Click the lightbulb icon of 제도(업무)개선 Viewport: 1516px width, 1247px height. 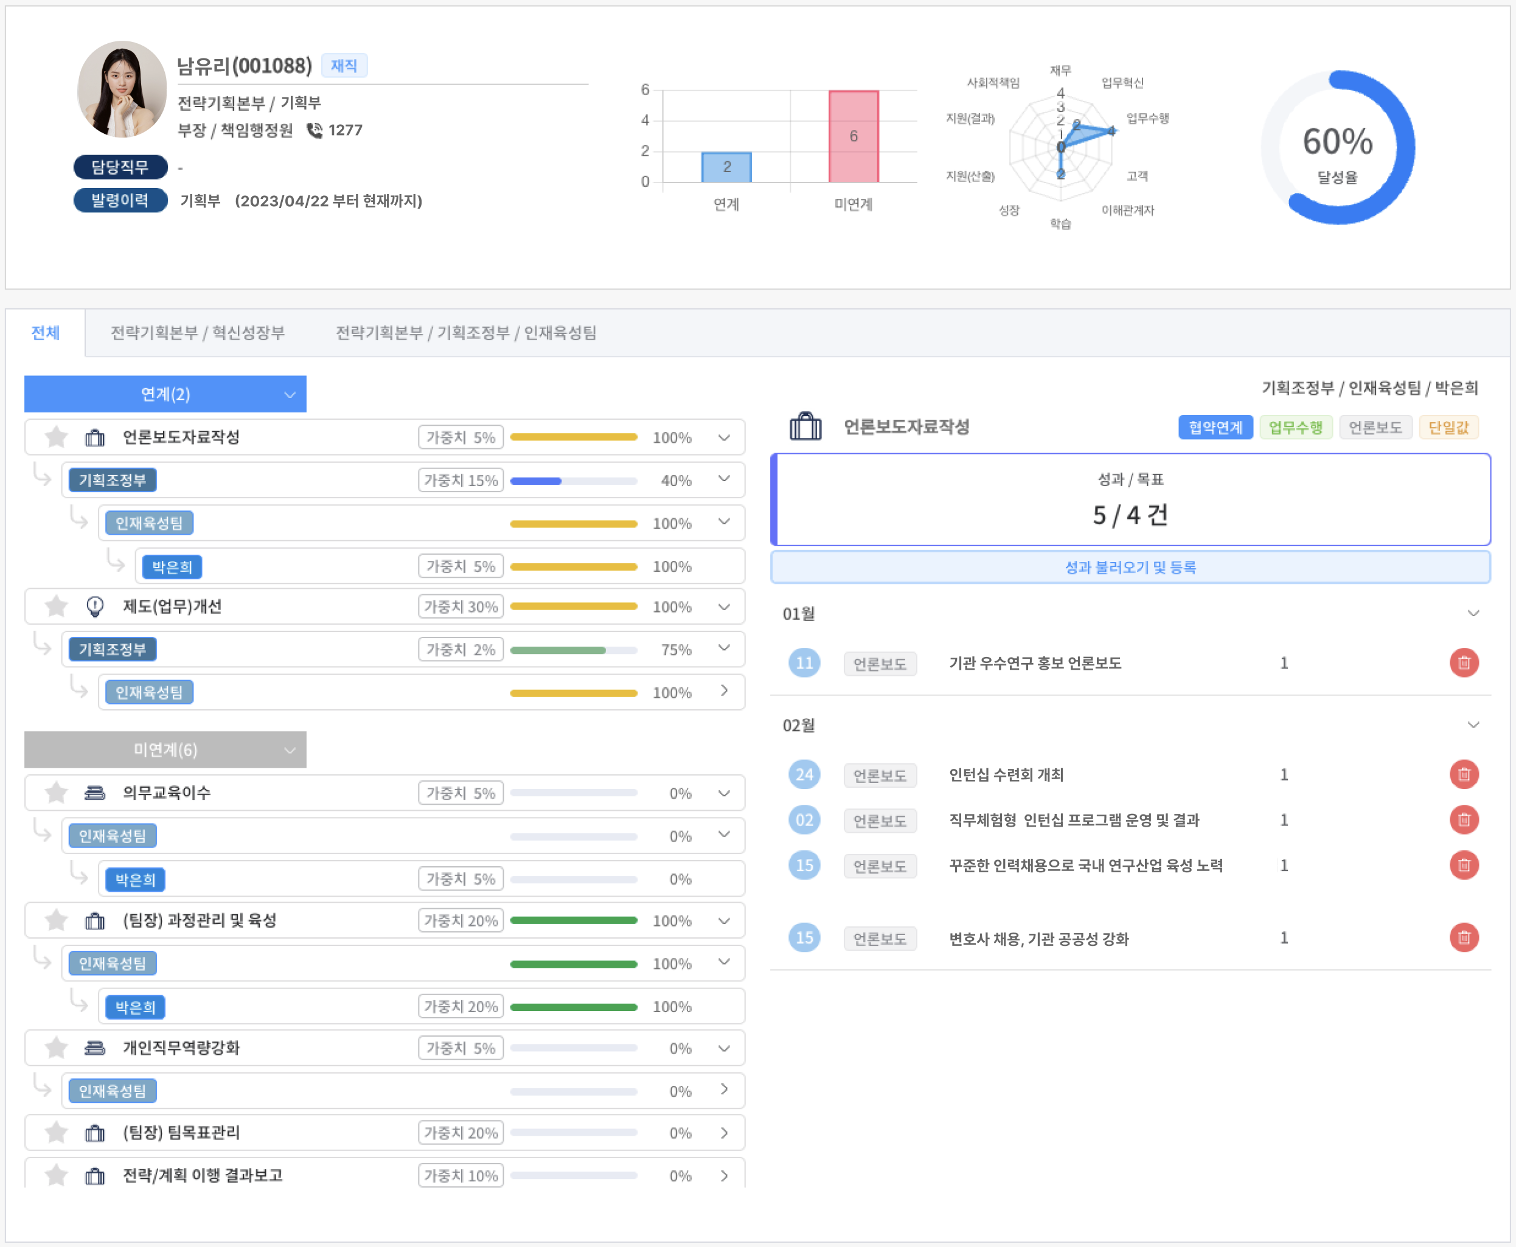[95, 606]
